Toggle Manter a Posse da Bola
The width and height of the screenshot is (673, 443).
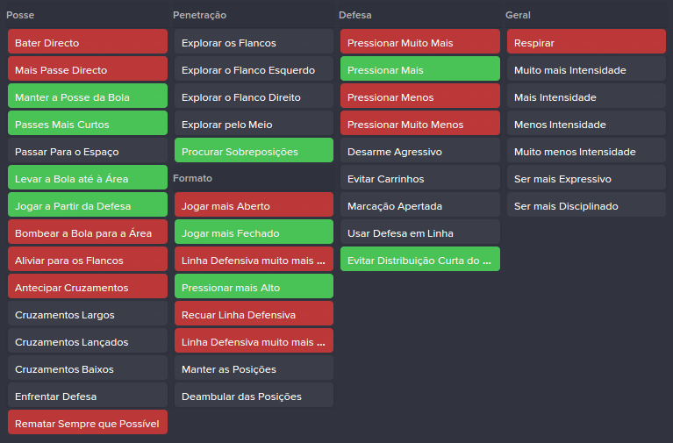tap(88, 96)
